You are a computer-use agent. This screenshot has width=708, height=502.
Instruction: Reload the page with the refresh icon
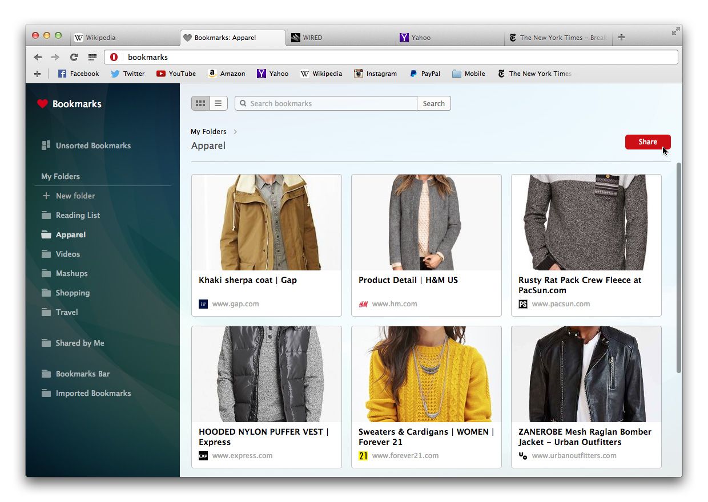click(x=74, y=57)
